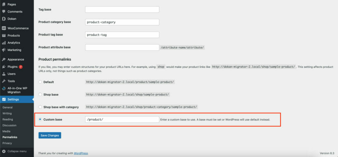The height and width of the screenshot is (157, 338).
Task: Click the Appearance paintbrush icon
Action: (x=4, y=59)
